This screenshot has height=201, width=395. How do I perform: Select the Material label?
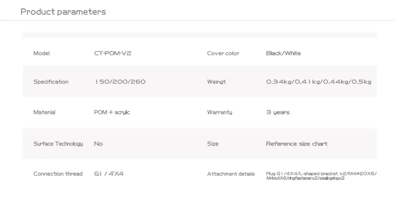(44, 112)
